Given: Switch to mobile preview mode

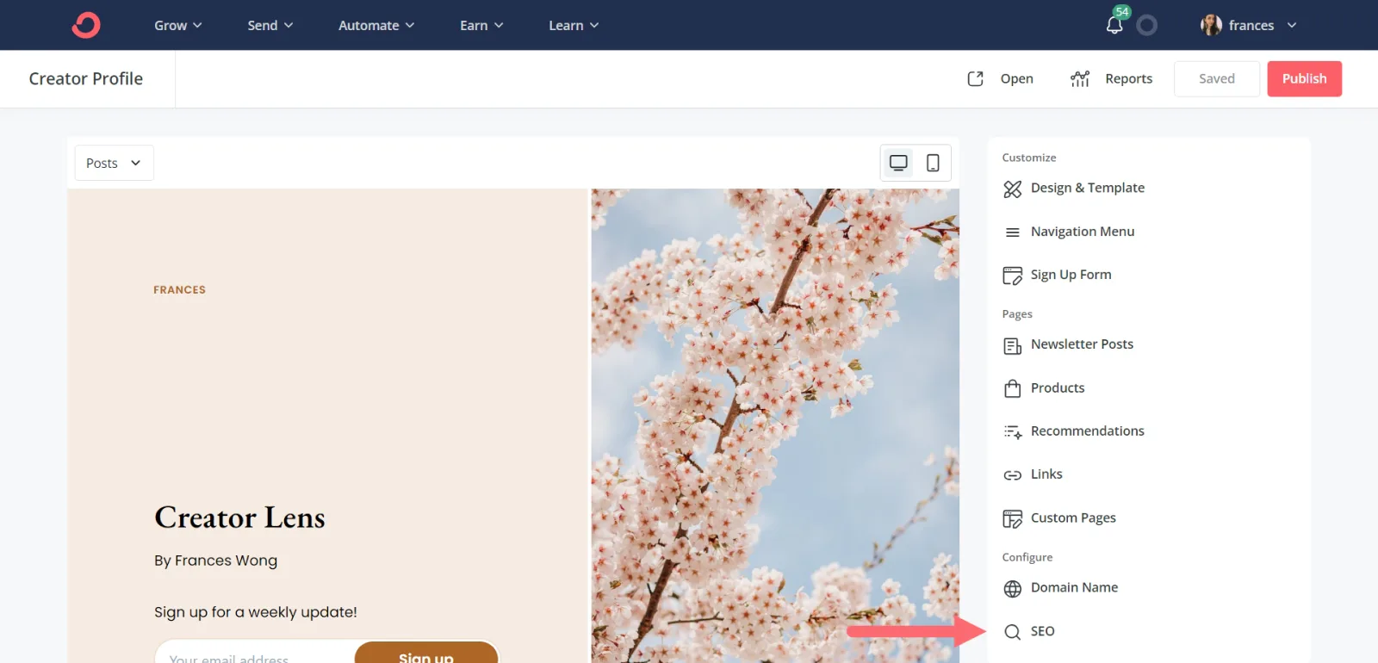Looking at the screenshot, I should click(933, 163).
